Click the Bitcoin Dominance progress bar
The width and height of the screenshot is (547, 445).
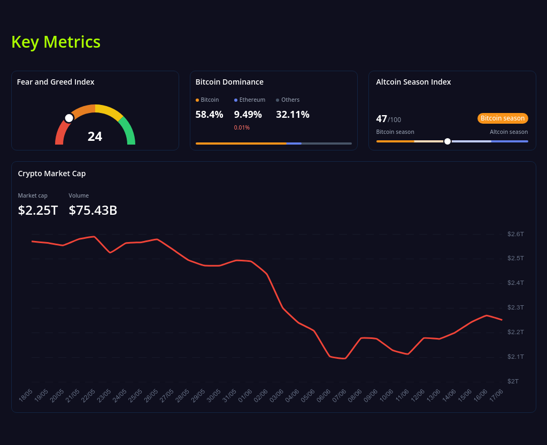click(274, 143)
